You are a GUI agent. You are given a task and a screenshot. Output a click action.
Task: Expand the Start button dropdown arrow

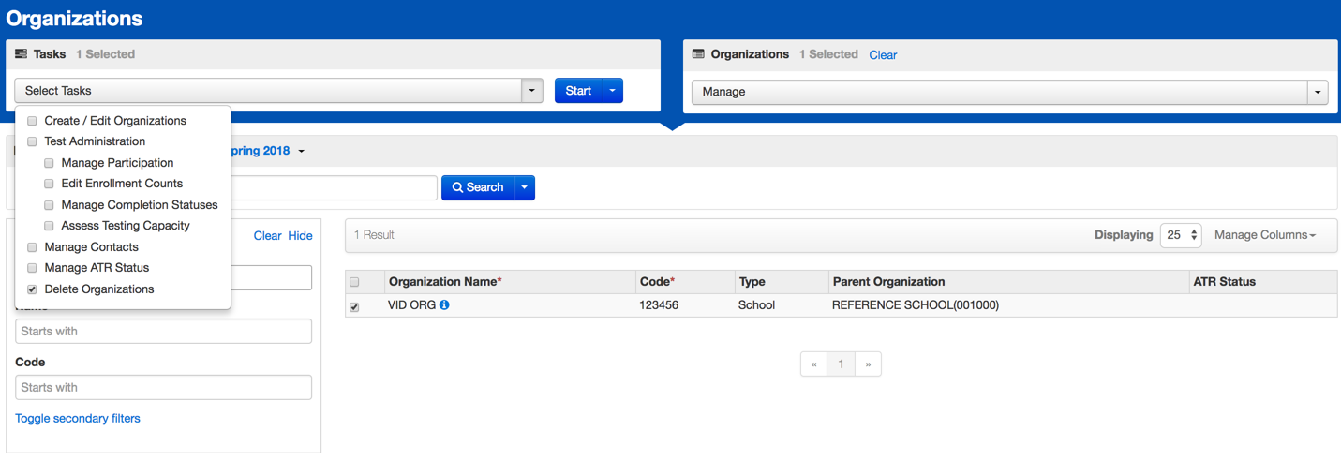(x=612, y=91)
